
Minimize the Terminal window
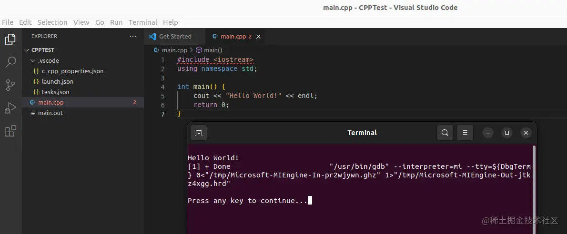pyautogui.click(x=488, y=133)
